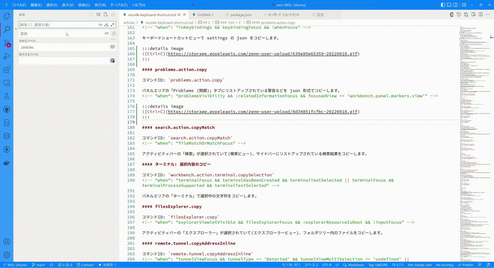Click the Connect status bar button
The width and height of the screenshot is (494, 268).
85,265
